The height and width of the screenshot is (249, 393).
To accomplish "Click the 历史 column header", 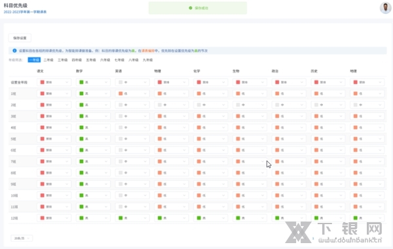I will pyautogui.click(x=314, y=71).
